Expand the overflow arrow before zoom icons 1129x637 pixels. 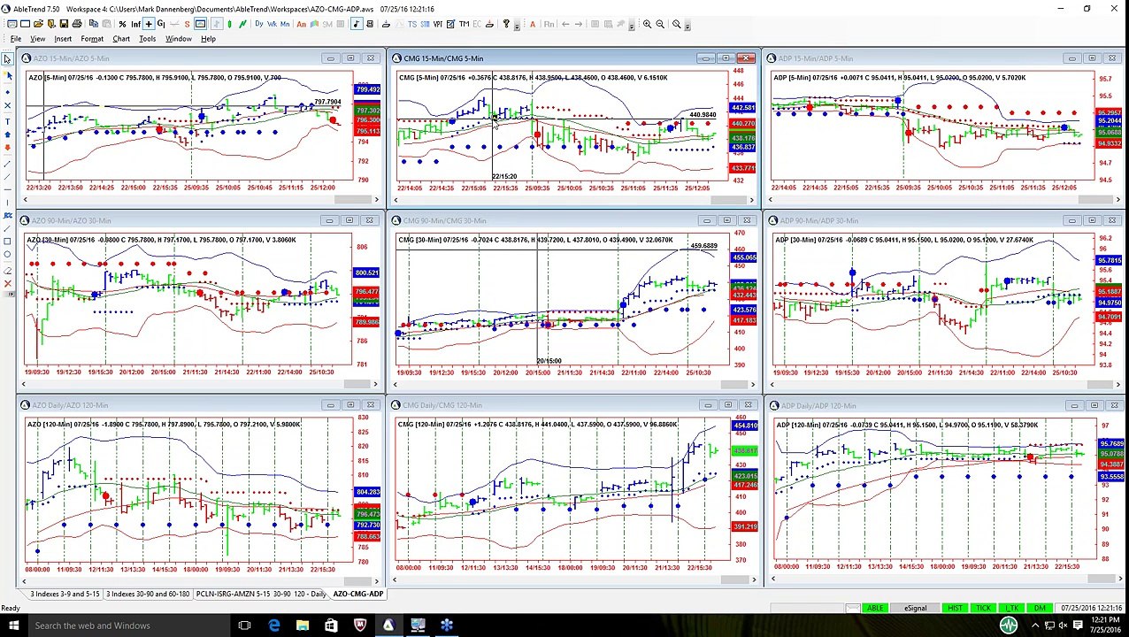pos(631,25)
